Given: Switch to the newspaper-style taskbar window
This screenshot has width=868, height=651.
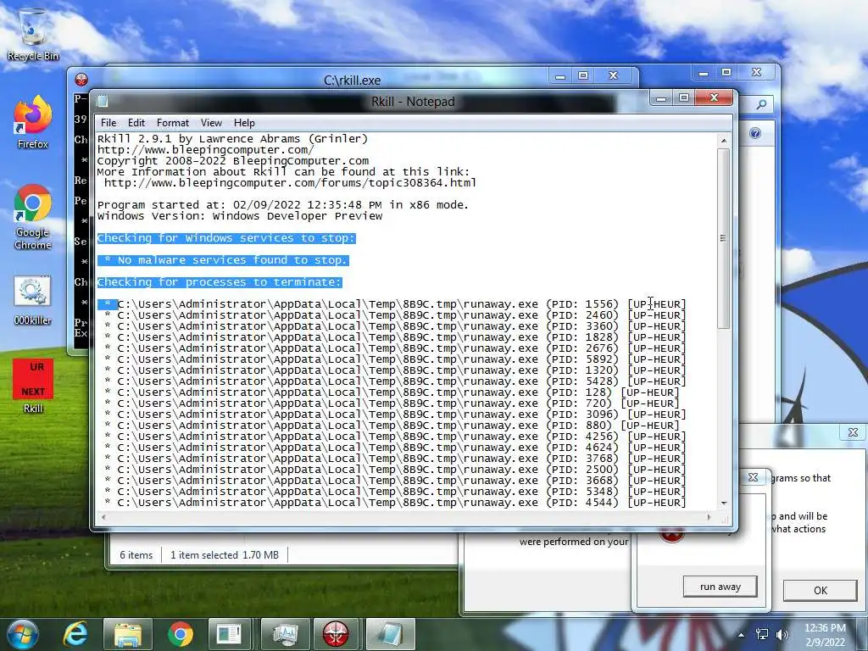Looking at the screenshot, I should pyautogui.click(x=229, y=634).
